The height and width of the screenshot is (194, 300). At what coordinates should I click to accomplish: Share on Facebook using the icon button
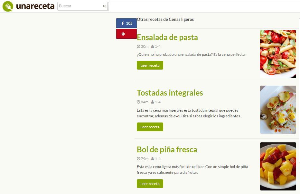click(123, 23)
